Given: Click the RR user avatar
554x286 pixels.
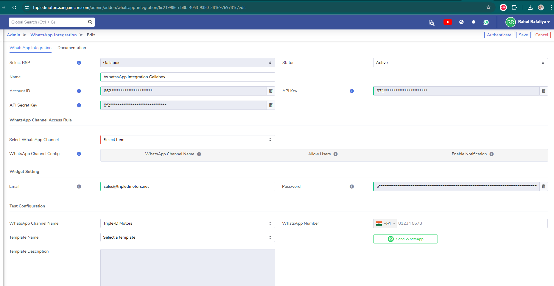Looking at the screenshot, I should tap(511, 22).
